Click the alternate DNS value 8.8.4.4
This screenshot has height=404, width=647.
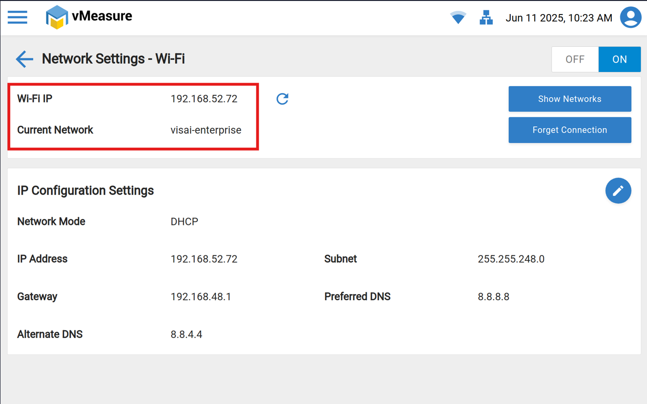tap(186, 334)
